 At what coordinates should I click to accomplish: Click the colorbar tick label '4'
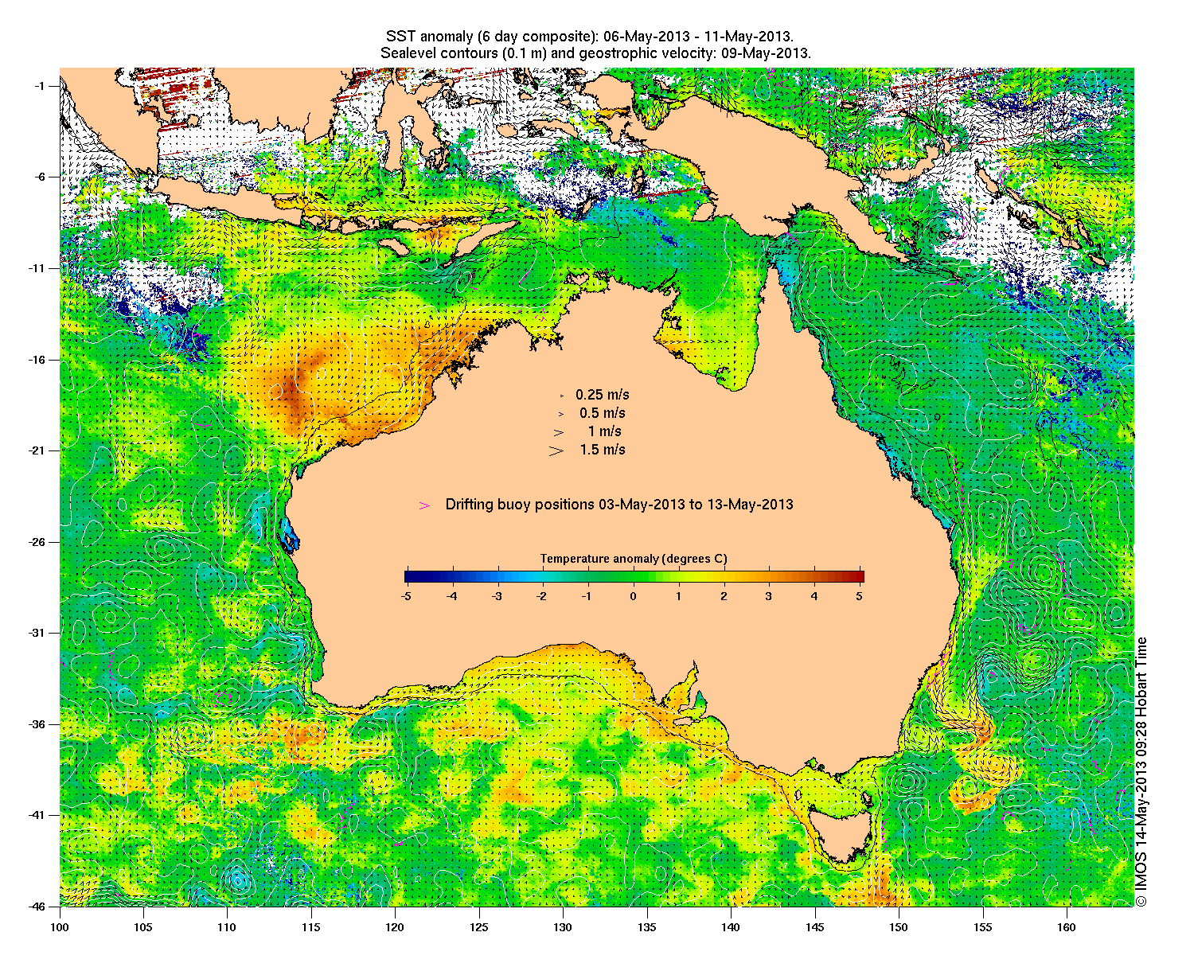814,595
